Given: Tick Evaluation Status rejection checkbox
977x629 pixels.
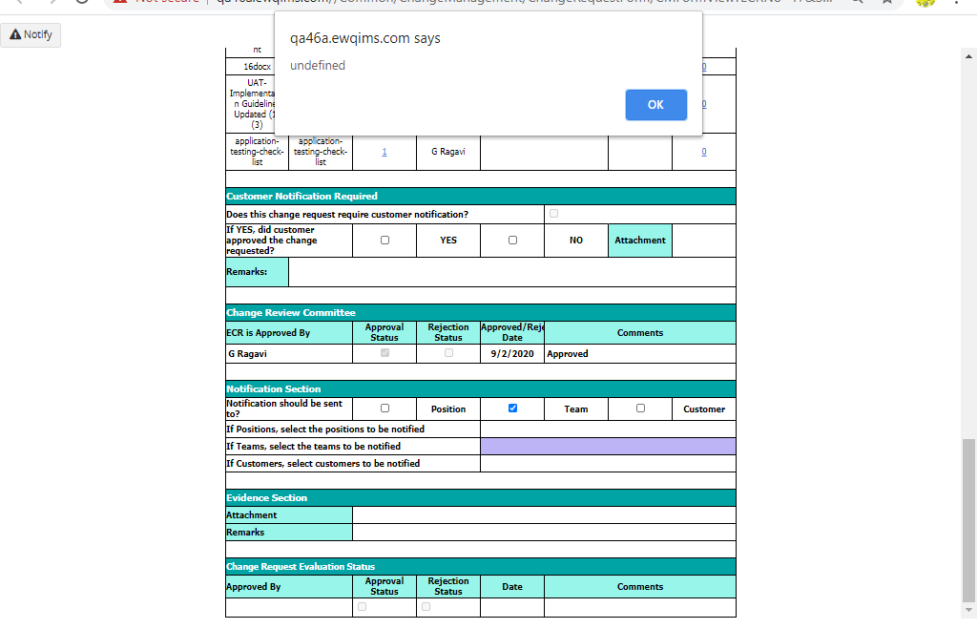Looking at the screenshot, I should click(x=426, y=606).
